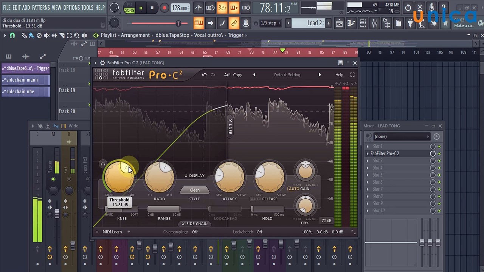Click the scissors icon in the top toolbar
484x272 pixels.
(420, 8)
